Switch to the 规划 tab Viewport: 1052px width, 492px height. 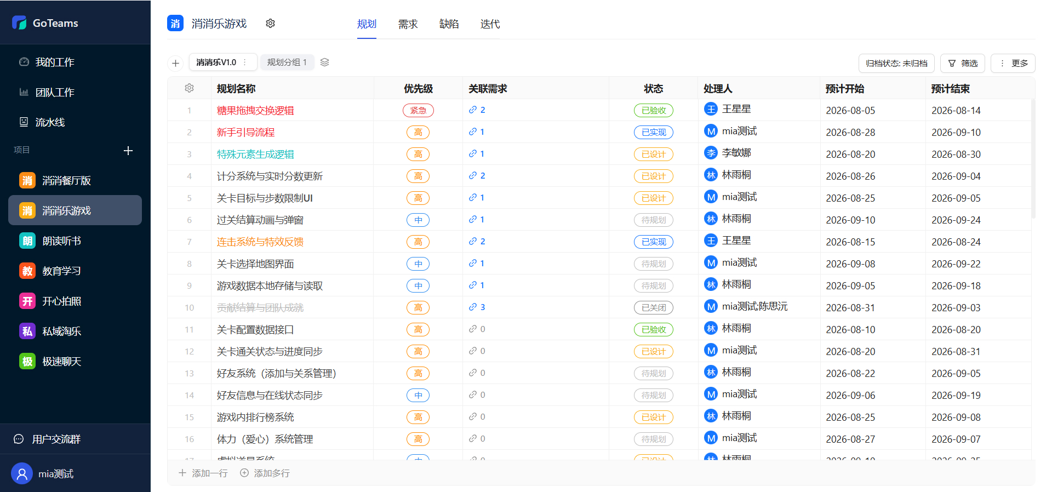click(367, 24)
